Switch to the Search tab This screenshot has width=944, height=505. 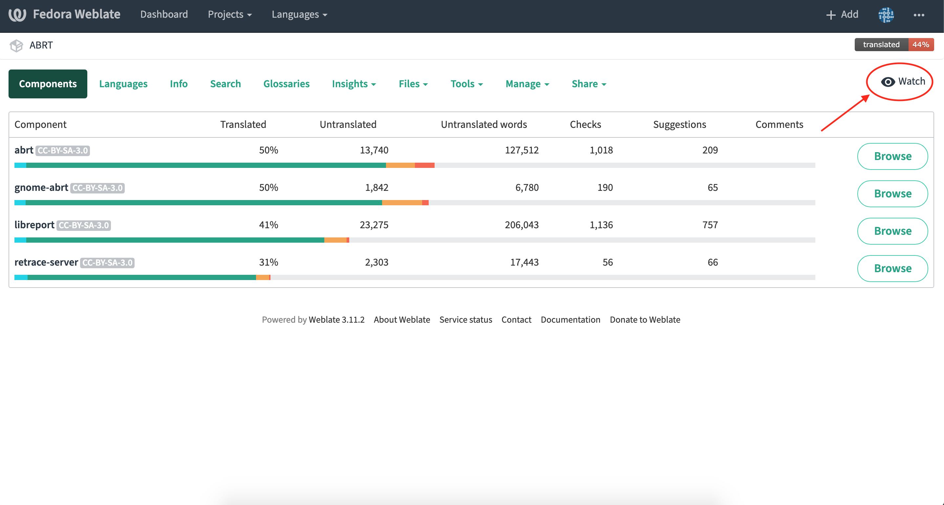(225, 84)
